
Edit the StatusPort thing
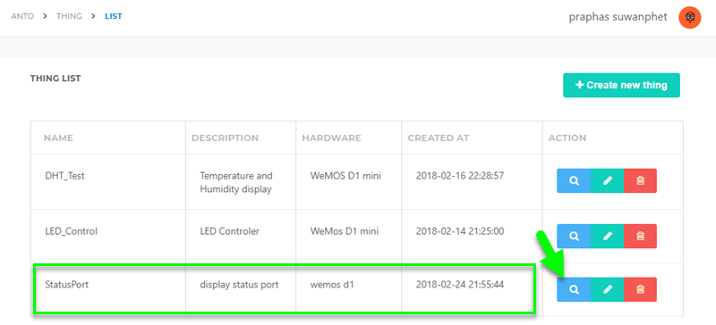pyautogui.click(x=608, y=289)
